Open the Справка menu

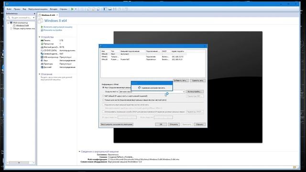tap(64, 9)
